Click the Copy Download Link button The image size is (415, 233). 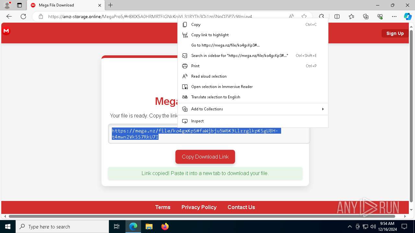(x=205, y=157)
